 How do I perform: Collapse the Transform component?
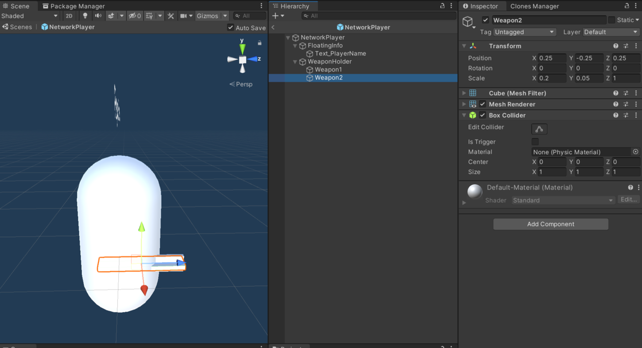(x=464, y=46)
